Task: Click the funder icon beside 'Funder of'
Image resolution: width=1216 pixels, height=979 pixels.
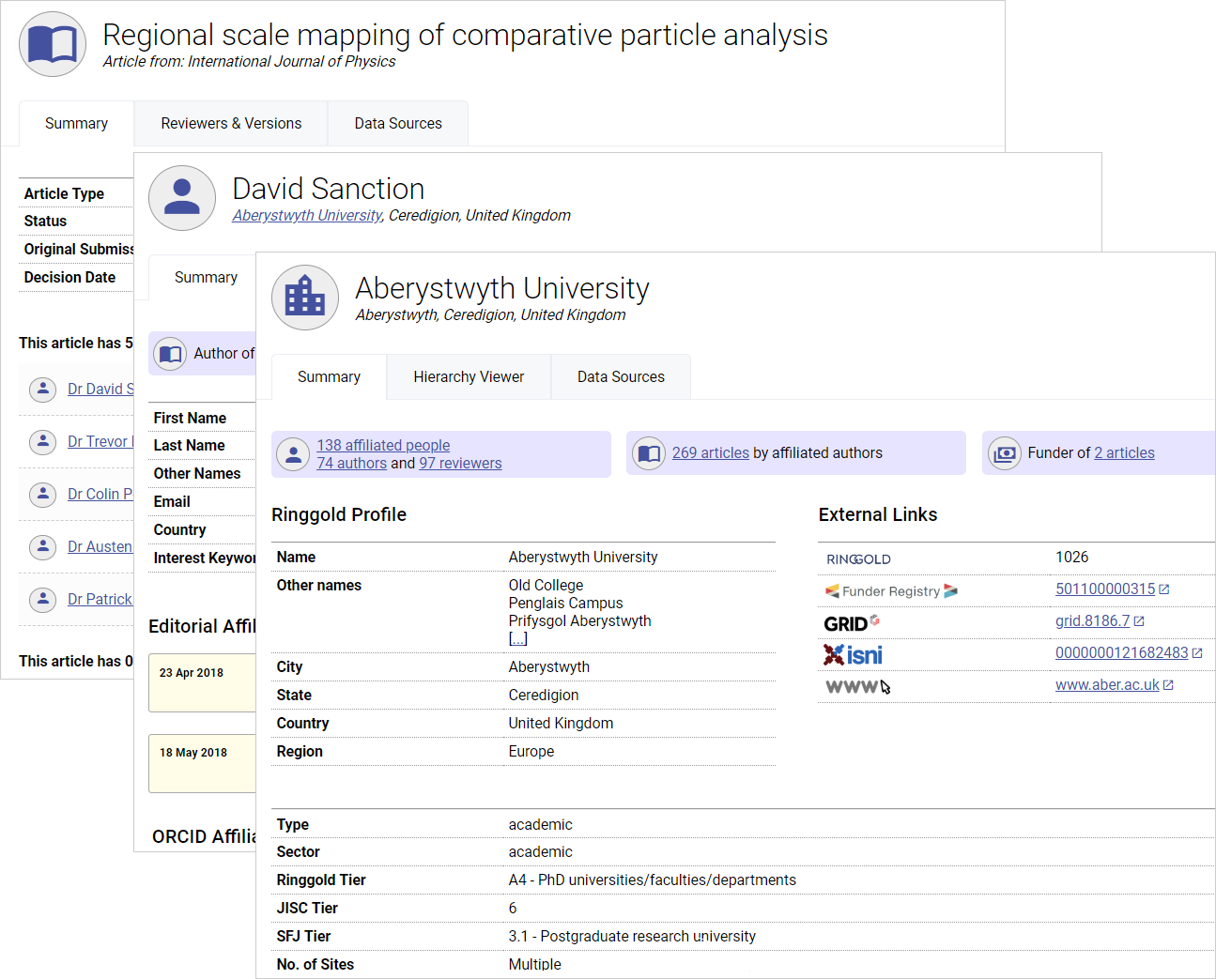Action: tap(1004, 452)
